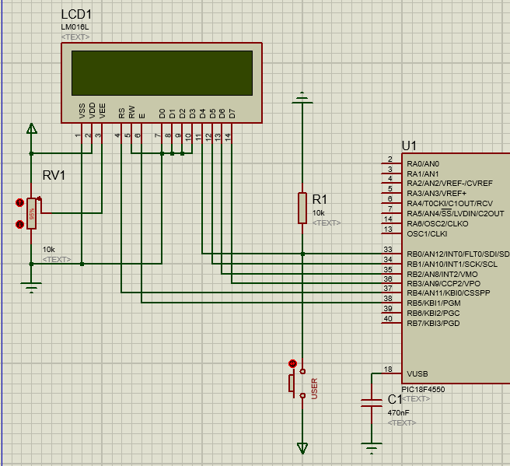This screenshot has height=466, width=510.
Task: Click the <TEXT> placeholder beside R1
Action: point(327,223)
